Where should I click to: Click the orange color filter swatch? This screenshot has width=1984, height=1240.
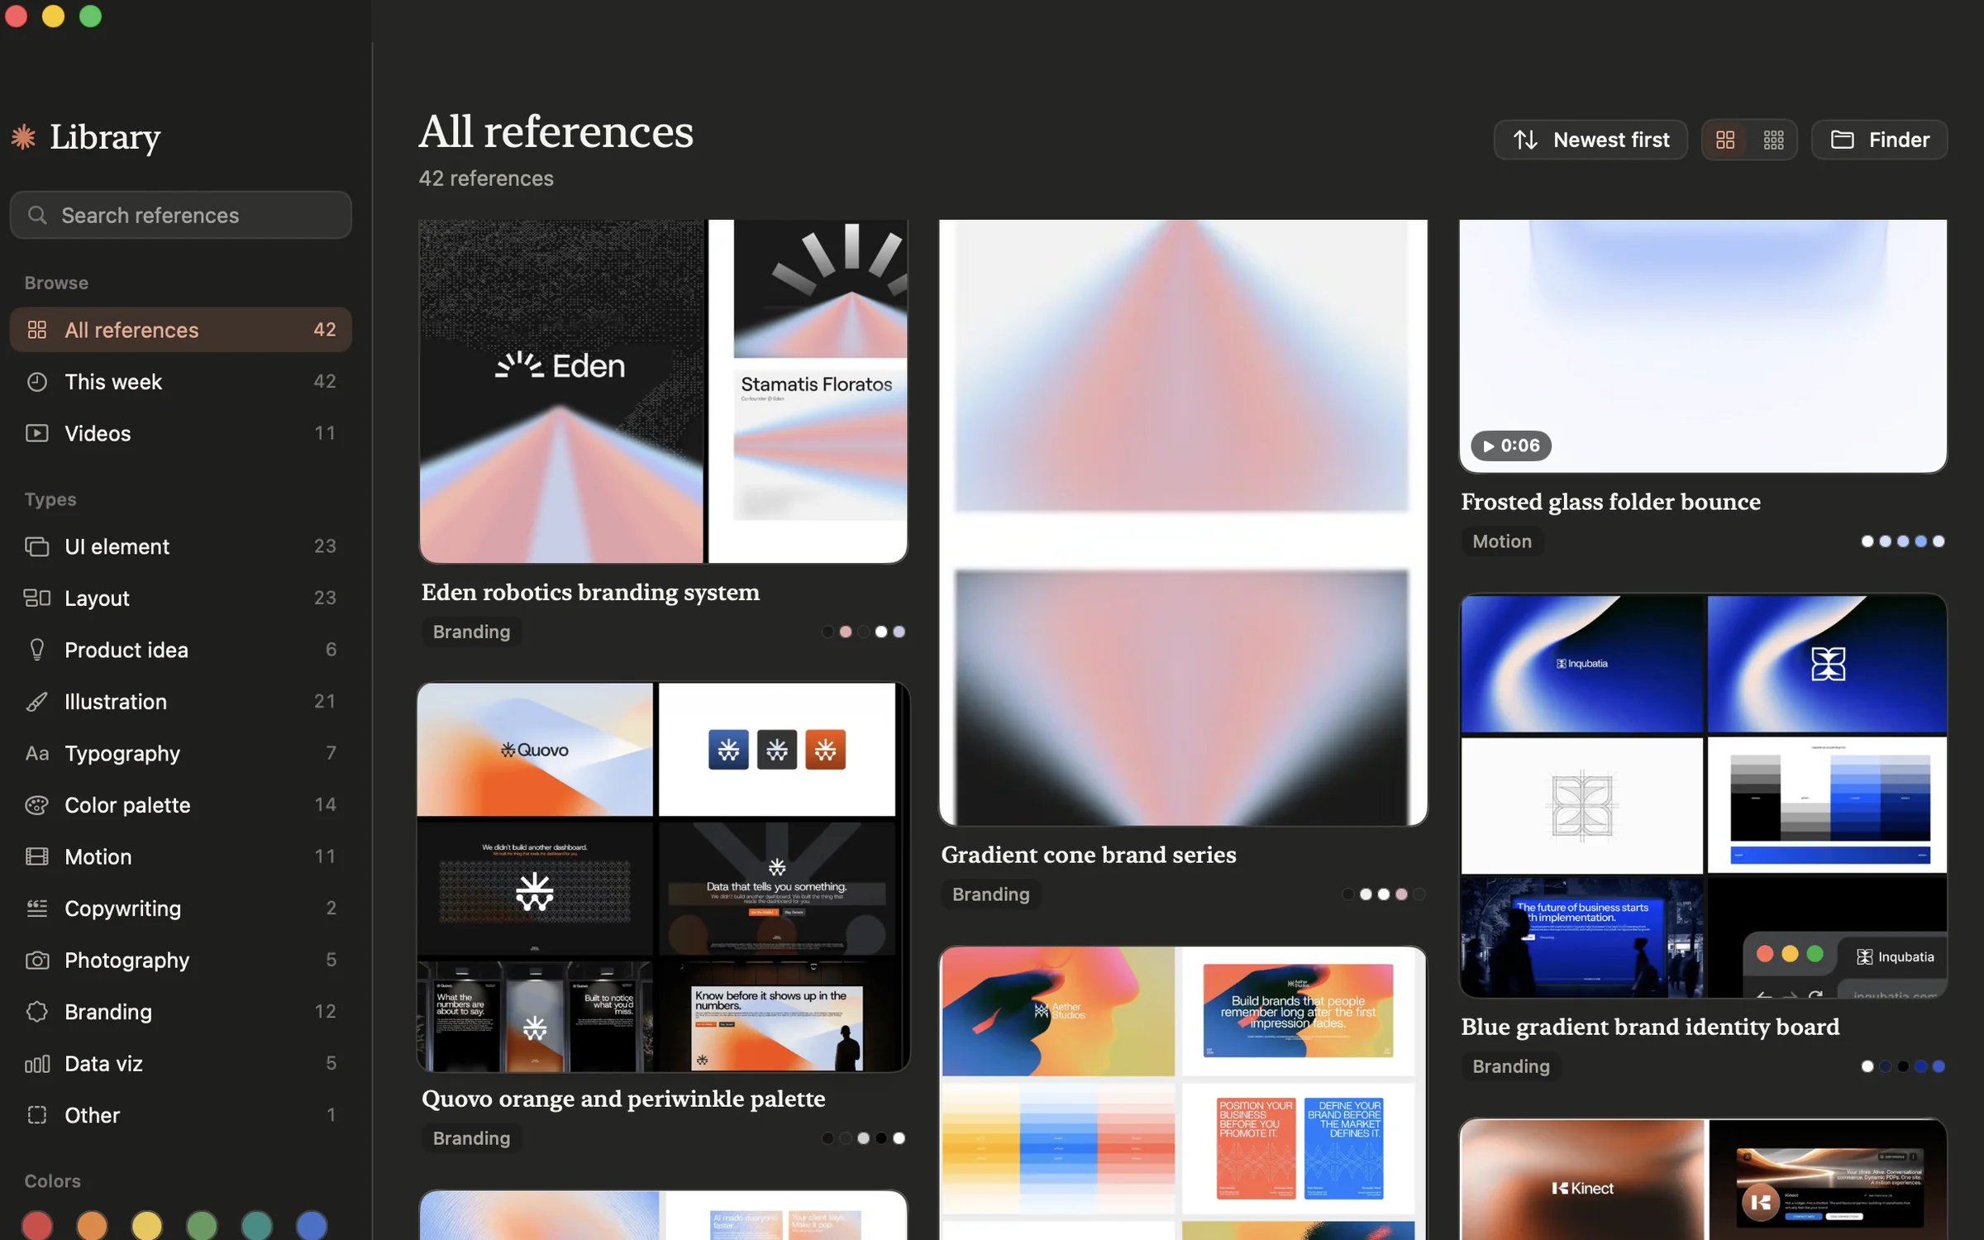93,1225
